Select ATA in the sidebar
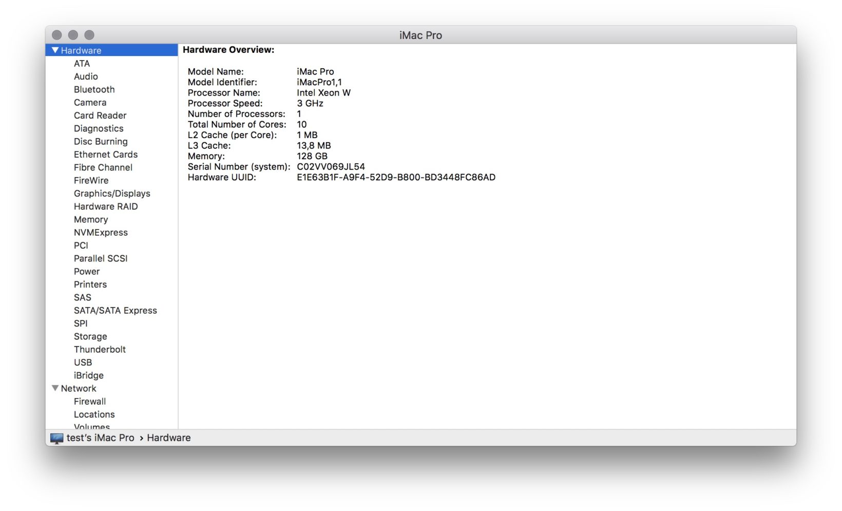Image resolution: width=842 pixels, height=511 pixels. coord(82,63)
